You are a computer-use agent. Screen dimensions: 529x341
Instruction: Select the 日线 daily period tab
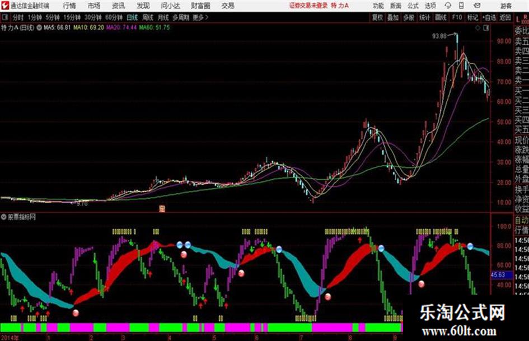click(x=132, y=17)
